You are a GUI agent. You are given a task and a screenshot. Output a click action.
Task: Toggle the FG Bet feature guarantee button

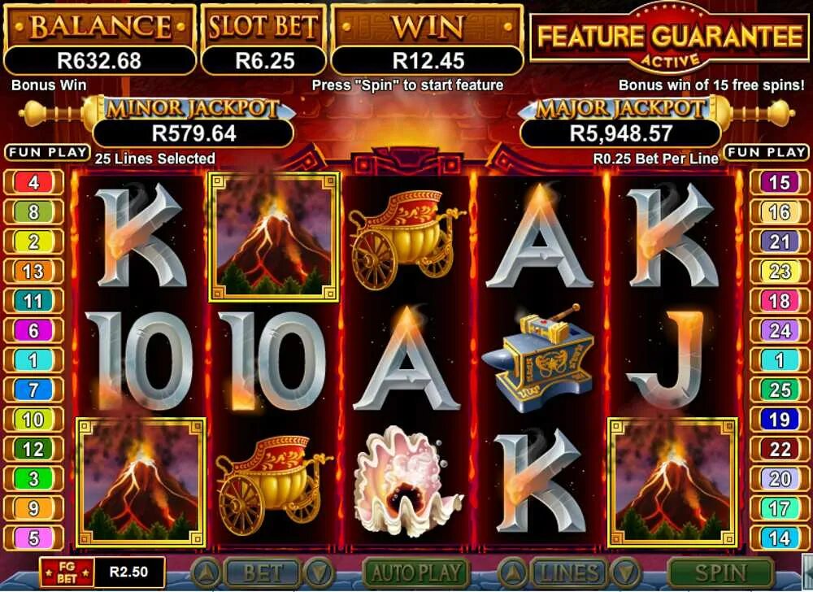click(x=67, y=572)
